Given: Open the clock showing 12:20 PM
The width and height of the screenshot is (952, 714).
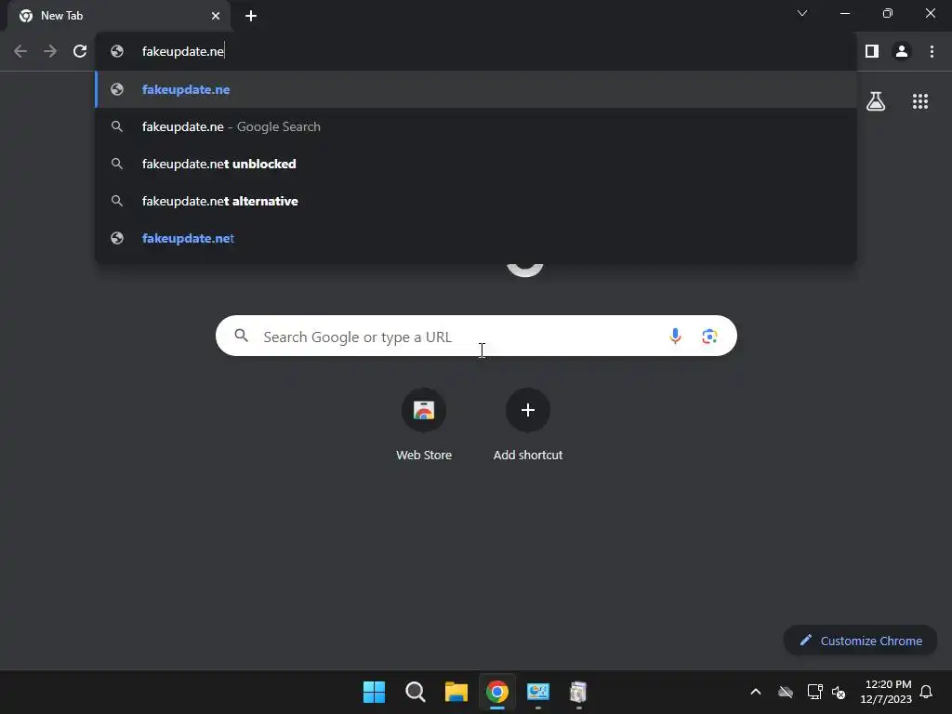Looking at the screenshot, I should click(886, 692).
